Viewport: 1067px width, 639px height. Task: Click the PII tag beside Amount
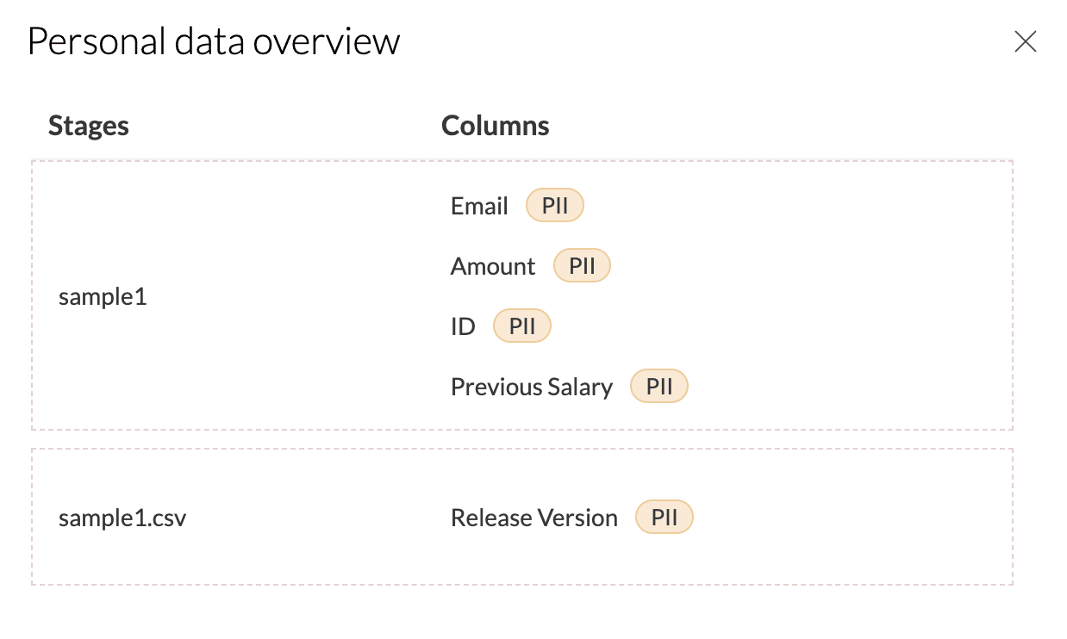582,266
